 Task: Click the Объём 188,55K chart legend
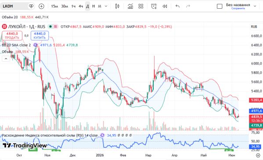tap(15, 52)
